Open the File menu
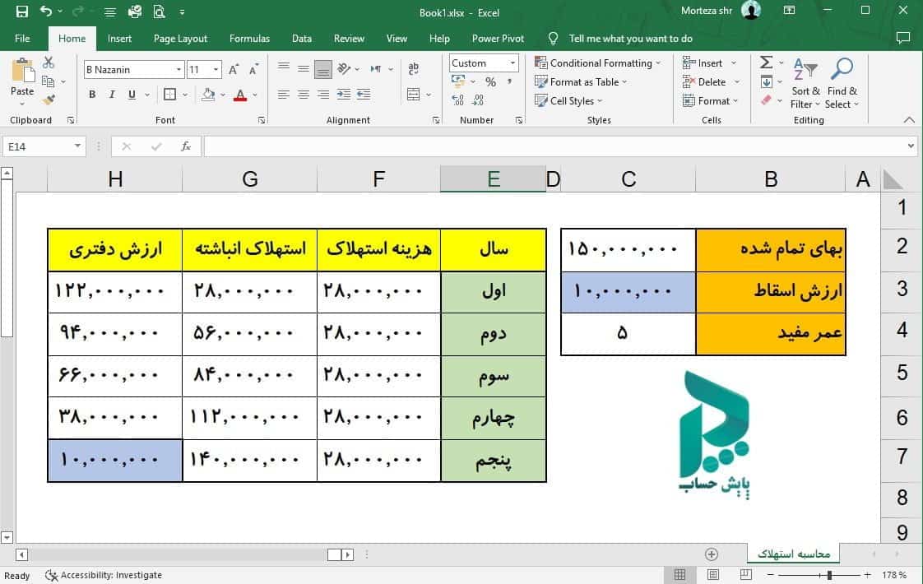This screenshot has width=923, height=584. click(22, 39)
